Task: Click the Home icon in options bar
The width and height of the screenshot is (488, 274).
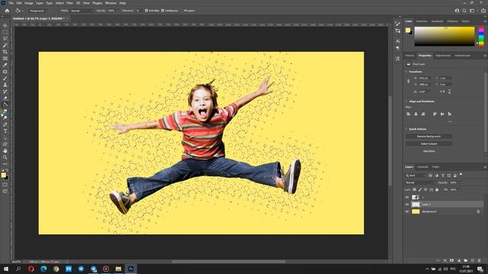Action: [x=7, y=11]
